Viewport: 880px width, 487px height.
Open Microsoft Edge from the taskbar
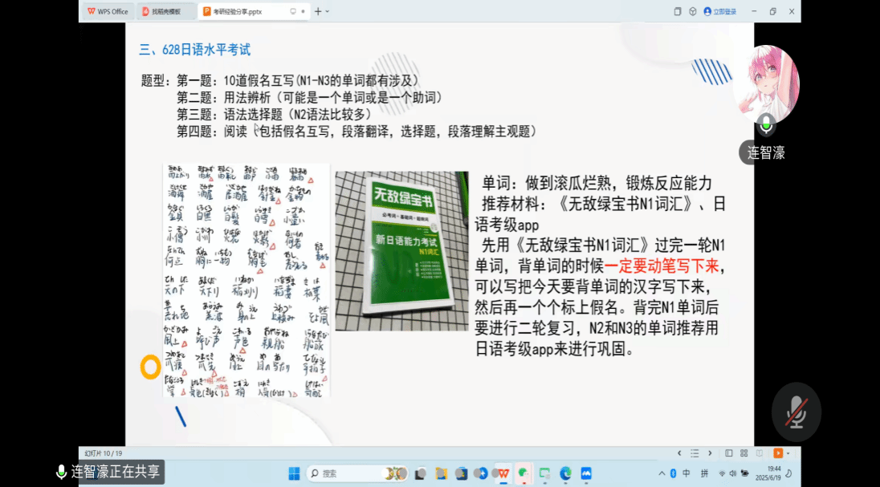coord(565,473)
